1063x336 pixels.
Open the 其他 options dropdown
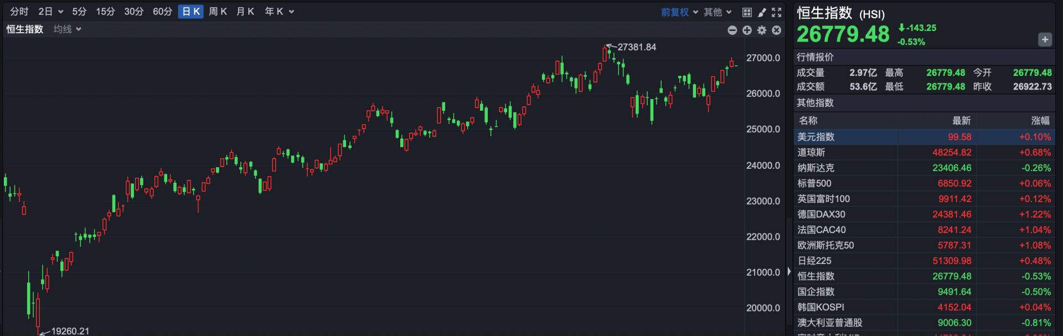coord(718,12)
